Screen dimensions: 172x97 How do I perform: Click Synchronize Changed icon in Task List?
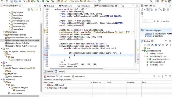pos(142,13)
